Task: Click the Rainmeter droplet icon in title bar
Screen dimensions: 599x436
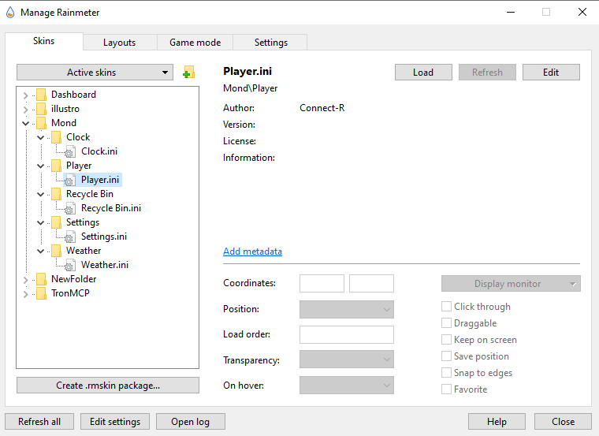Action: point(10,13)
